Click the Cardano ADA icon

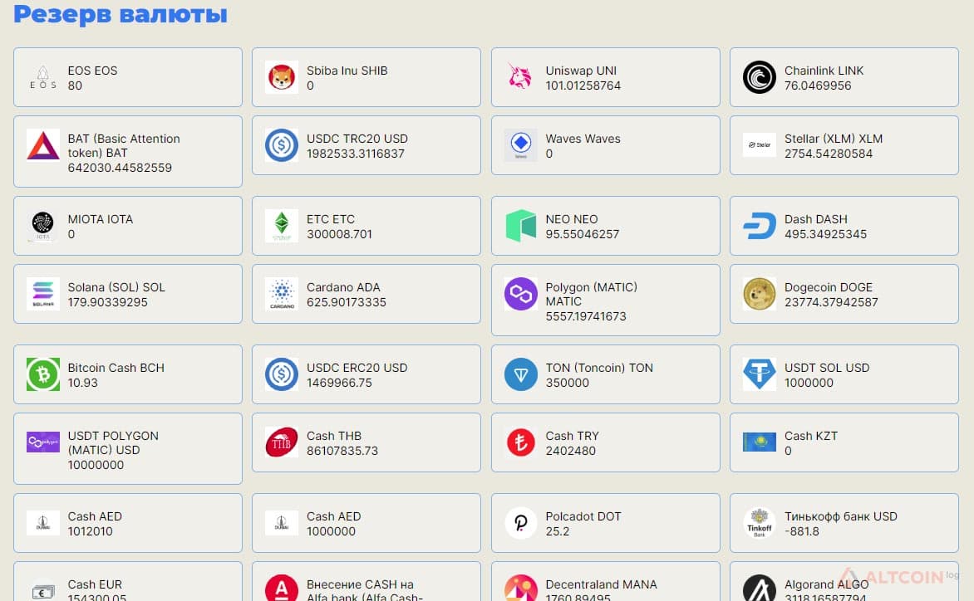click(x=282, y=294)
